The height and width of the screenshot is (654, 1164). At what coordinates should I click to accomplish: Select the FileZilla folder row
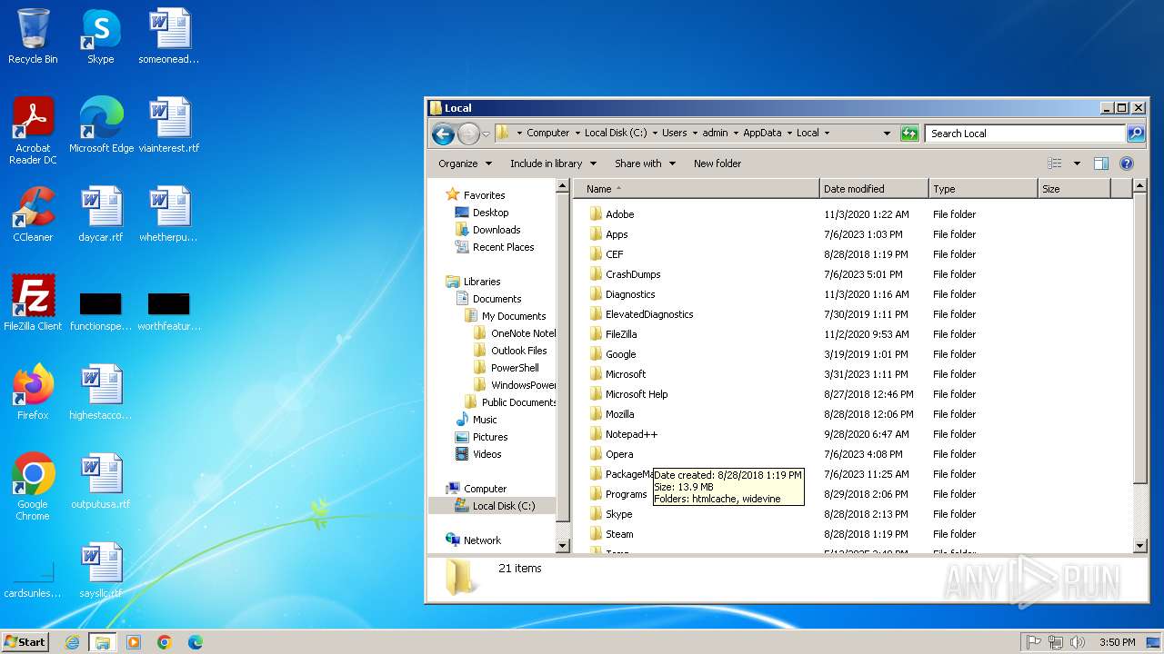tap(853, 334)
